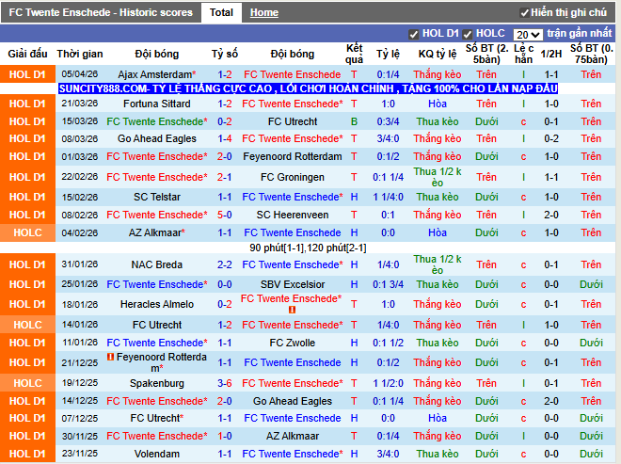Click the 1/2H column header
This screenshot has width=621, height=464.
(551, 54)
